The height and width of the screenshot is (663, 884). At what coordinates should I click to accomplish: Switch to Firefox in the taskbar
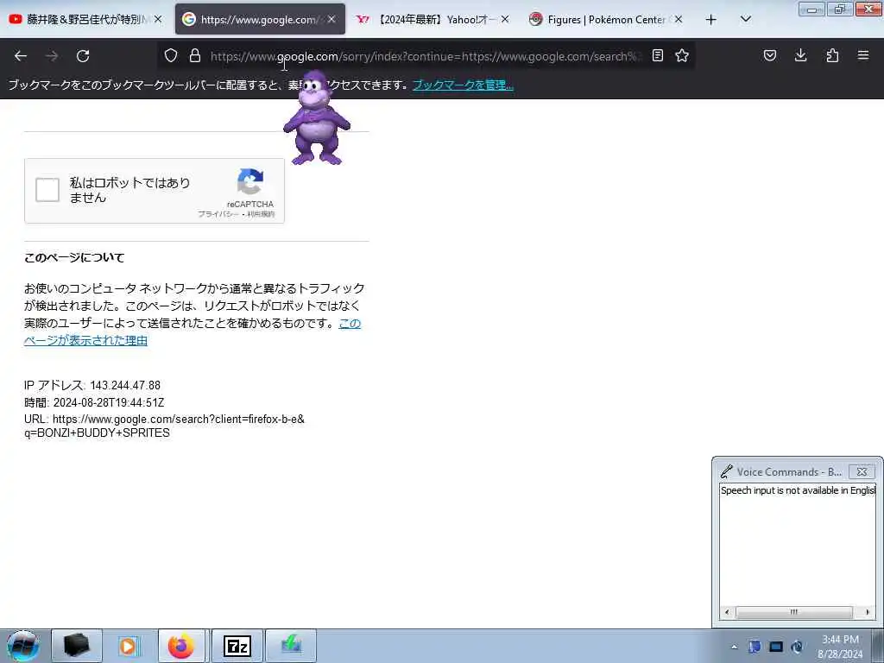pos(181,646)
